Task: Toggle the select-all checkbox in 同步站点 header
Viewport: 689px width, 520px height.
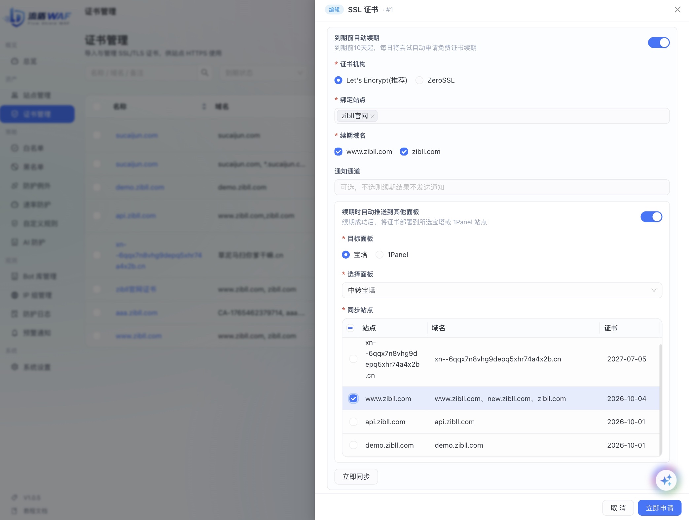Action: 350,328
